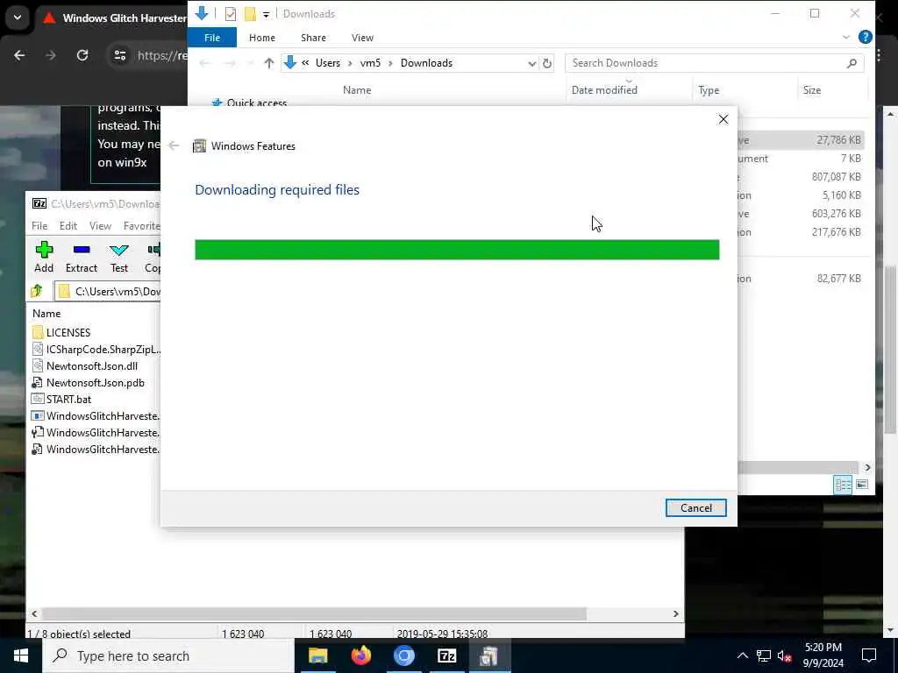Image resolution: width=898 pixels, height=673 pixels.
Task: Click Explorer Up arrow button
Action: point(268,63)
